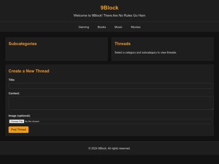Click the 2024 copyright footer text

tap(109, 148)
